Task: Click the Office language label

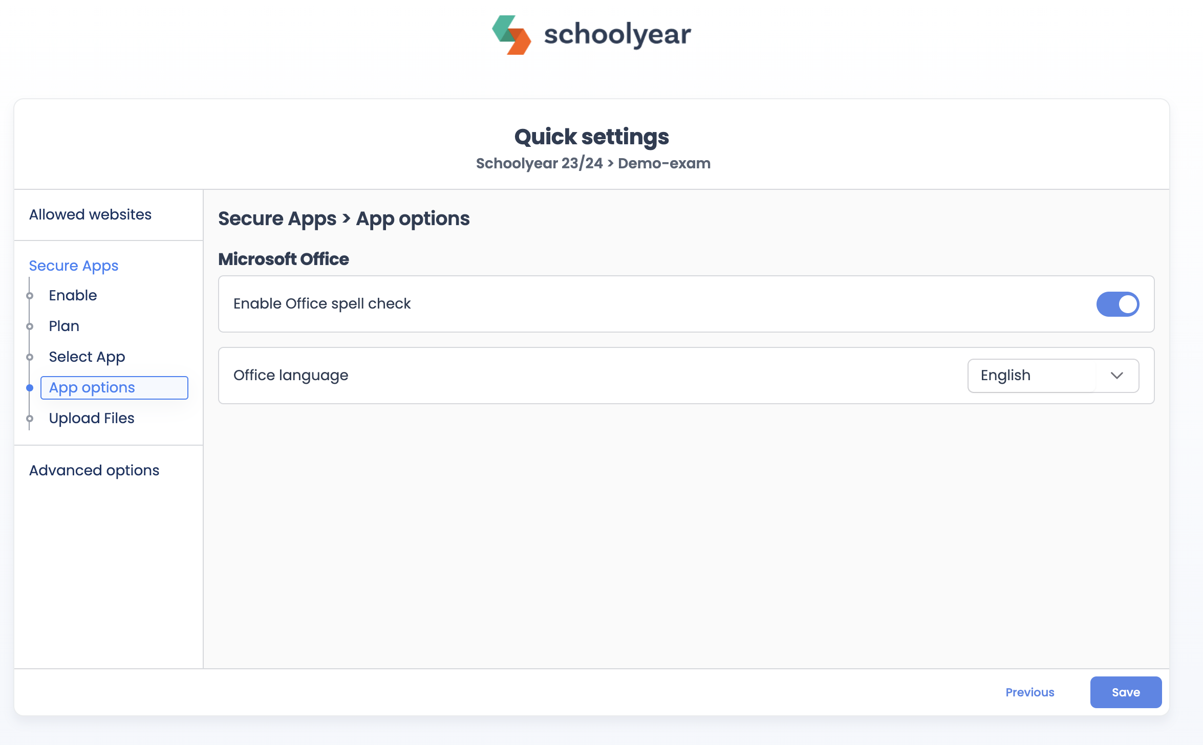Action: click(291, 376)
